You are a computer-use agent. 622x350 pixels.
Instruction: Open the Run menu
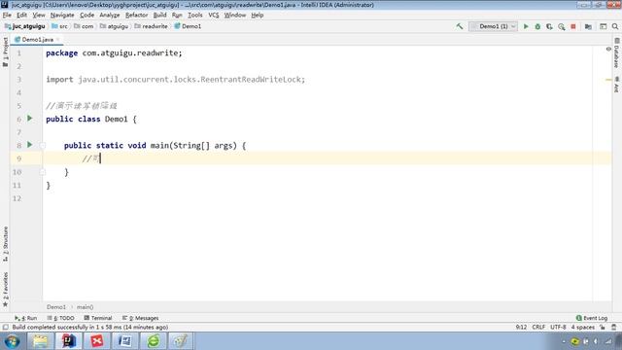click(x=177, y=16)
